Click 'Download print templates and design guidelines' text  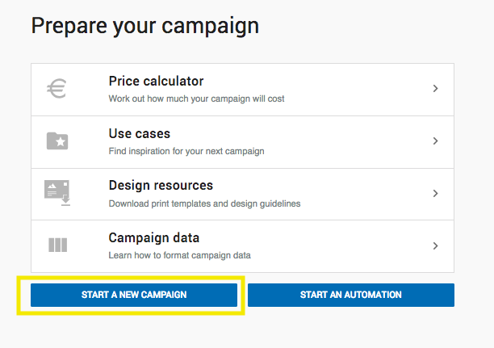pos(204,203)
